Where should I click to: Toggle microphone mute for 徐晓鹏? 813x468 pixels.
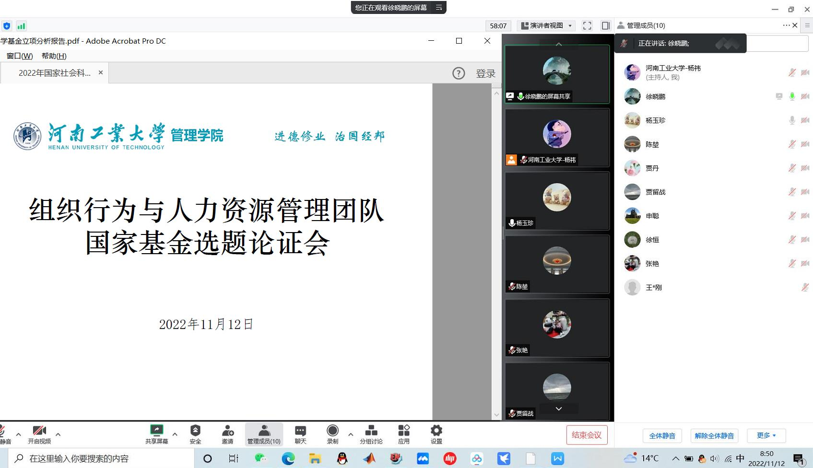tap(792, 96)
